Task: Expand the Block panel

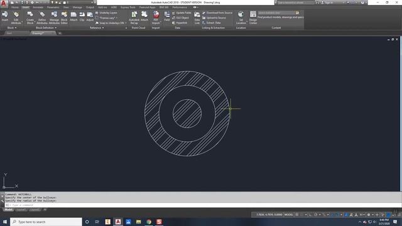Action: coord(11,28)
